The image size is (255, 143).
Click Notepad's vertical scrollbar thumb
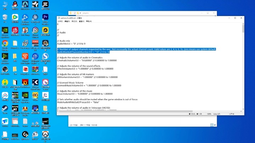click(243, 29)
